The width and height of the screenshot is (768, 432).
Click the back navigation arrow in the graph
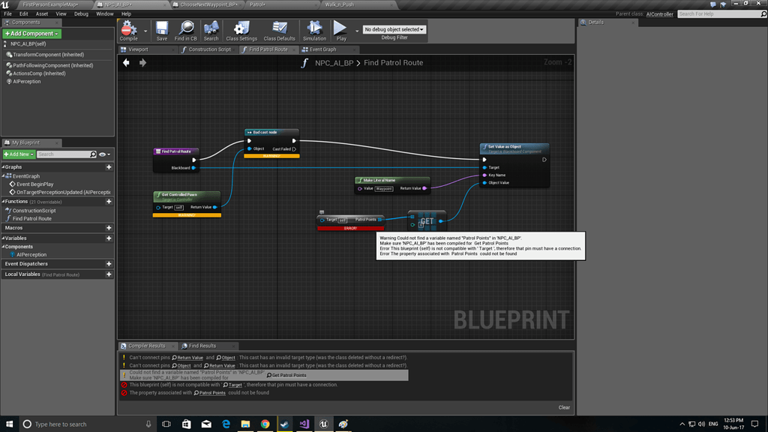coord(127,63)
